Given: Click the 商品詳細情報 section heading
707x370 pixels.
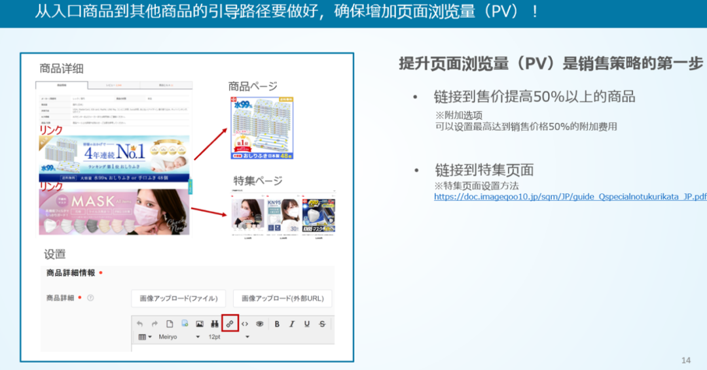Looking at the screenshot, I should (71, 273).
